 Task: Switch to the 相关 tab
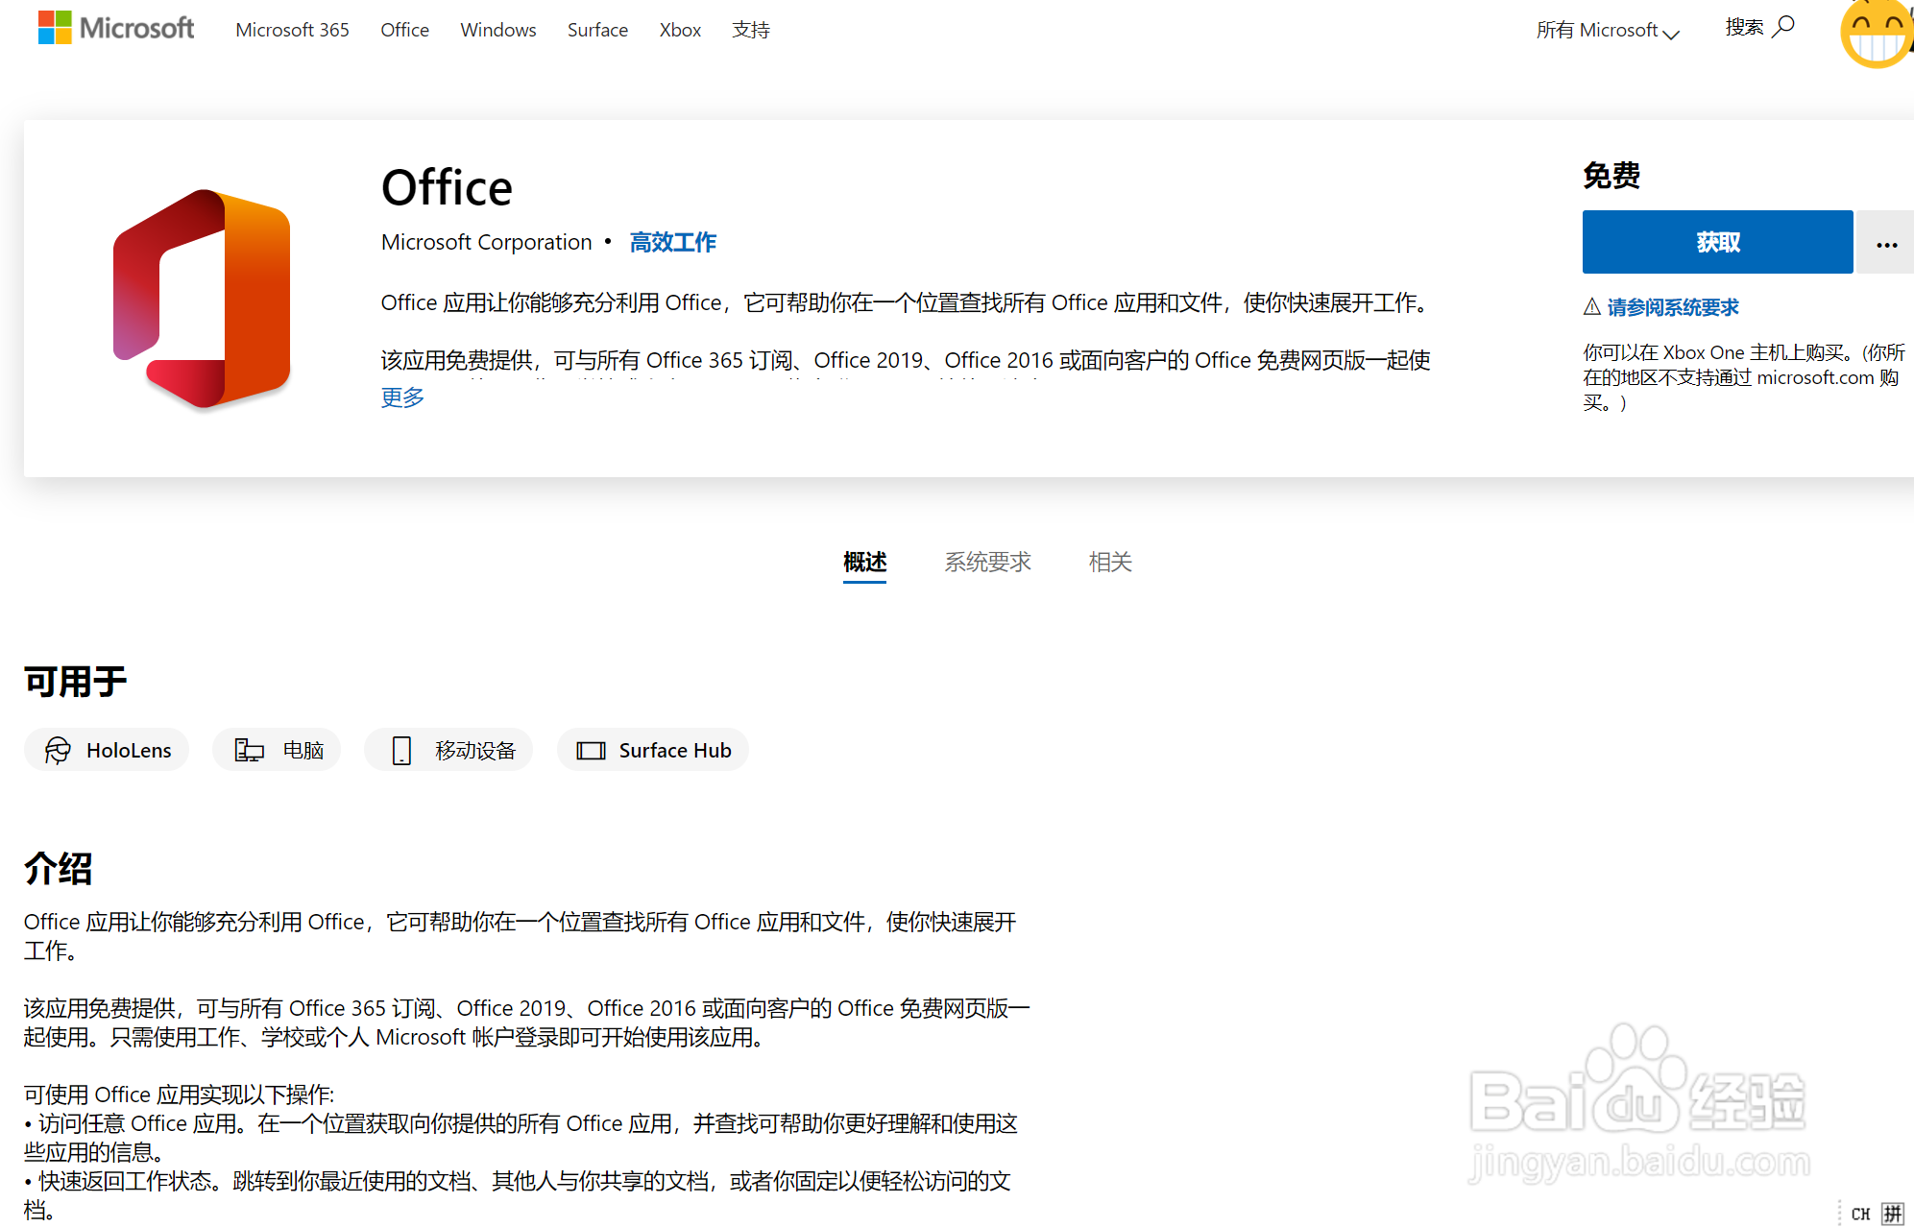point(1109,562)
